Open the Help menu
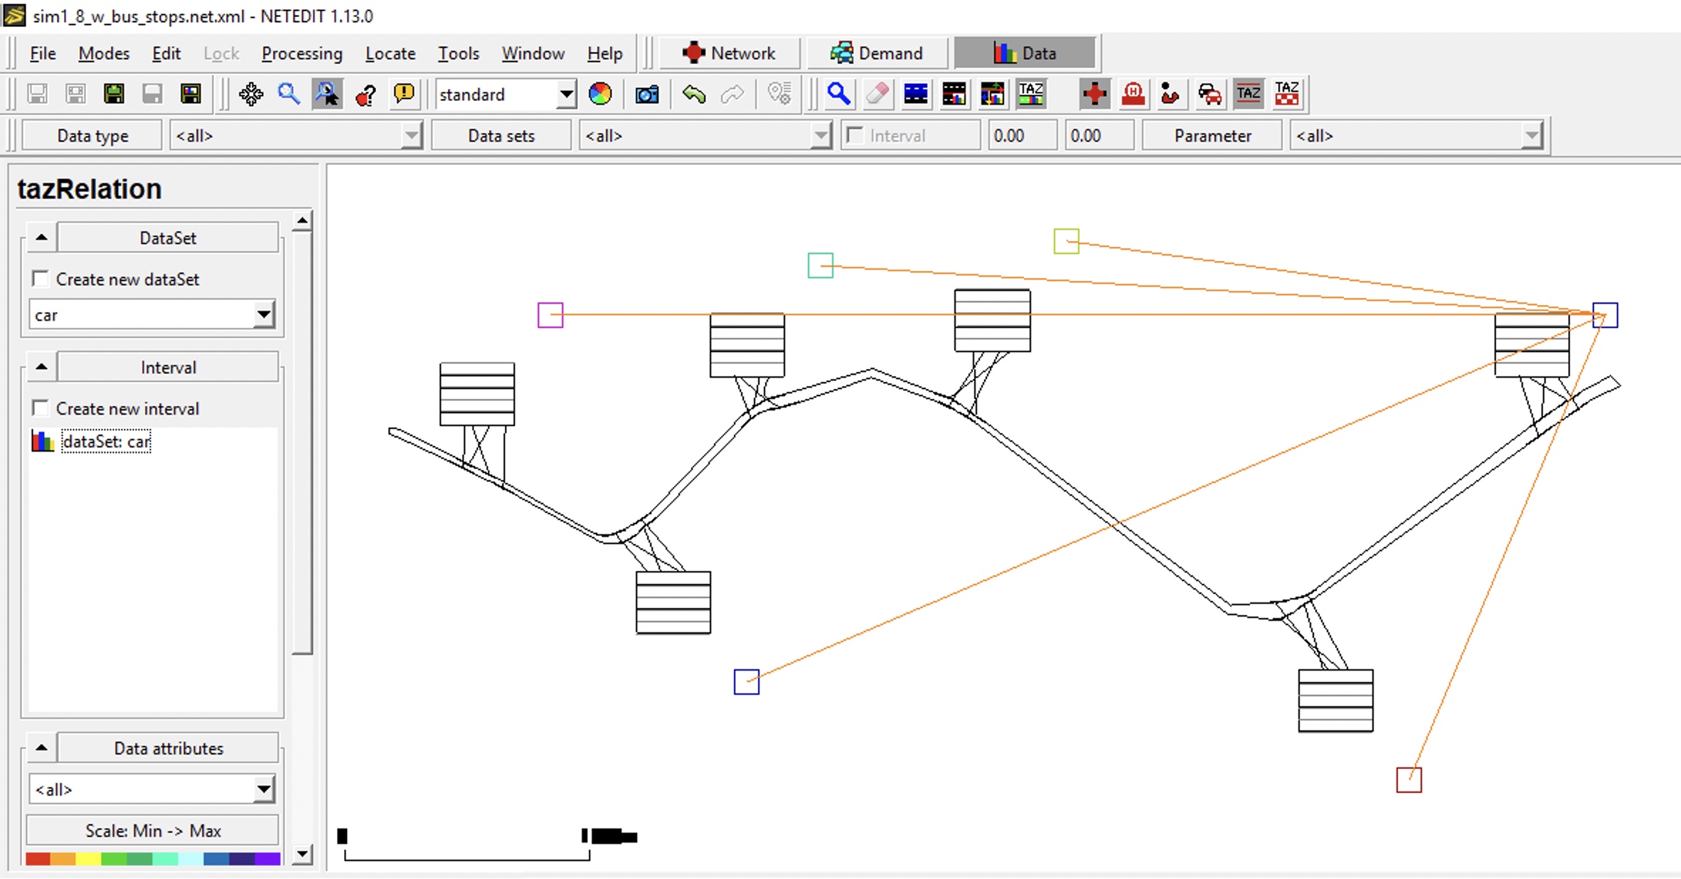The height and width of the screenshot is (879, 1681). click(605, 53)
